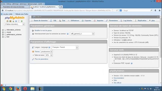Image resolution: width=162 pixels, height=91 pixels.
Task: Open a new Firefox tab with plus
Action: tap(61, 7)
